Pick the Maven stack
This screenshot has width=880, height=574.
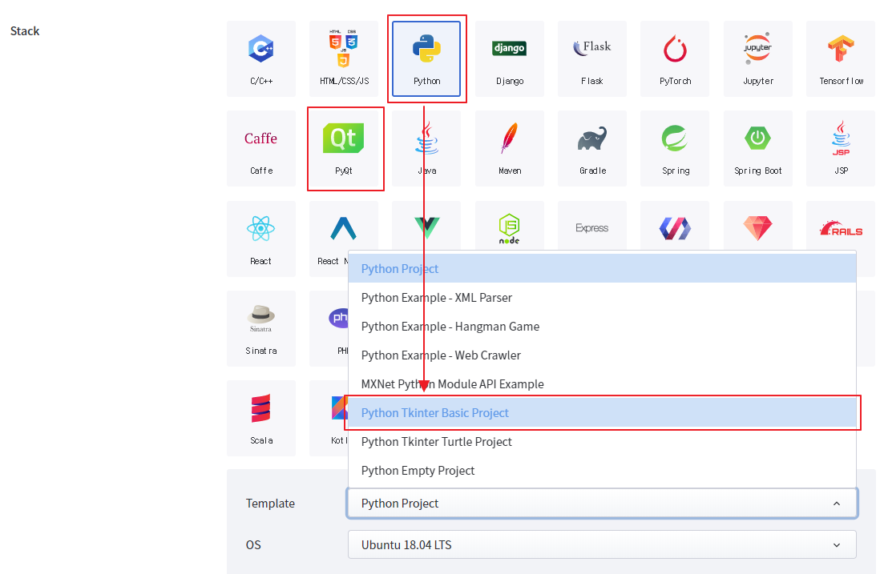pyautogui.click(x=510, y=149)
